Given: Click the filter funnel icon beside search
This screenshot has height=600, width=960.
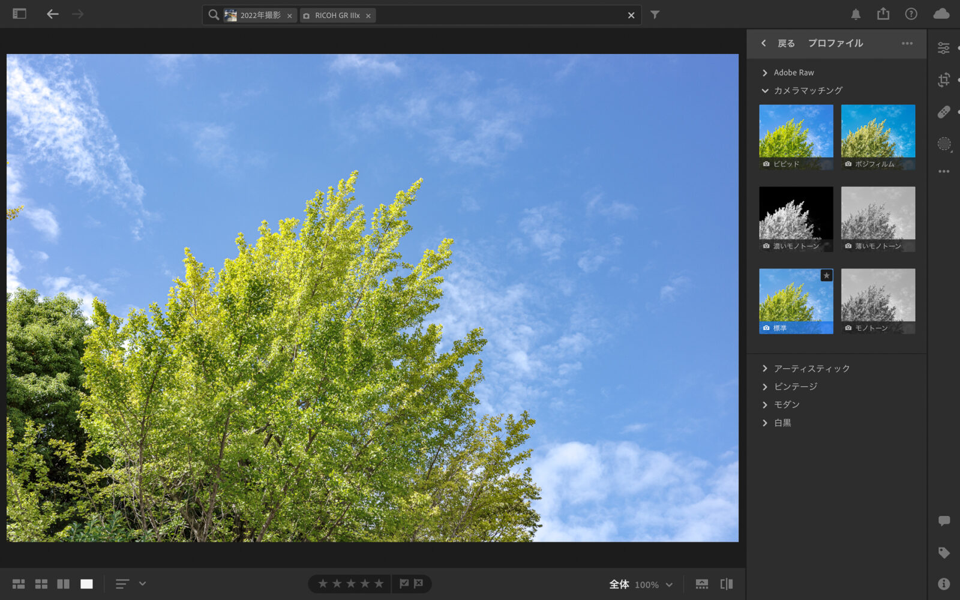Looking at the screenshot, I should coord(655,14).
